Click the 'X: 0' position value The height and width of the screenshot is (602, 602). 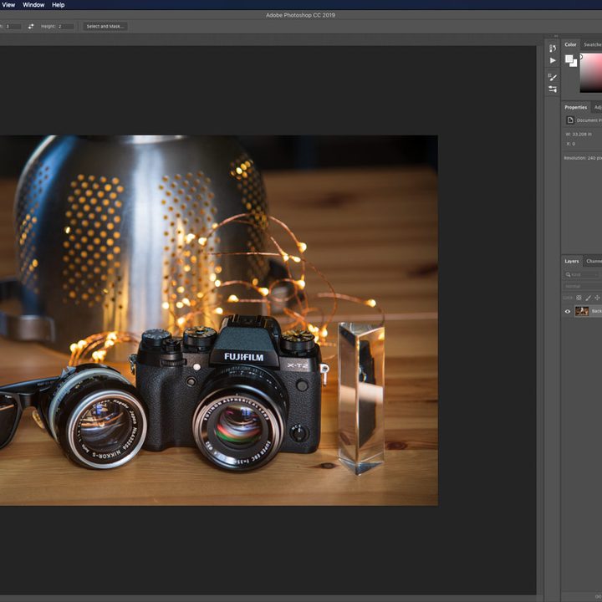pyautogui.click(x=571, y=144)
